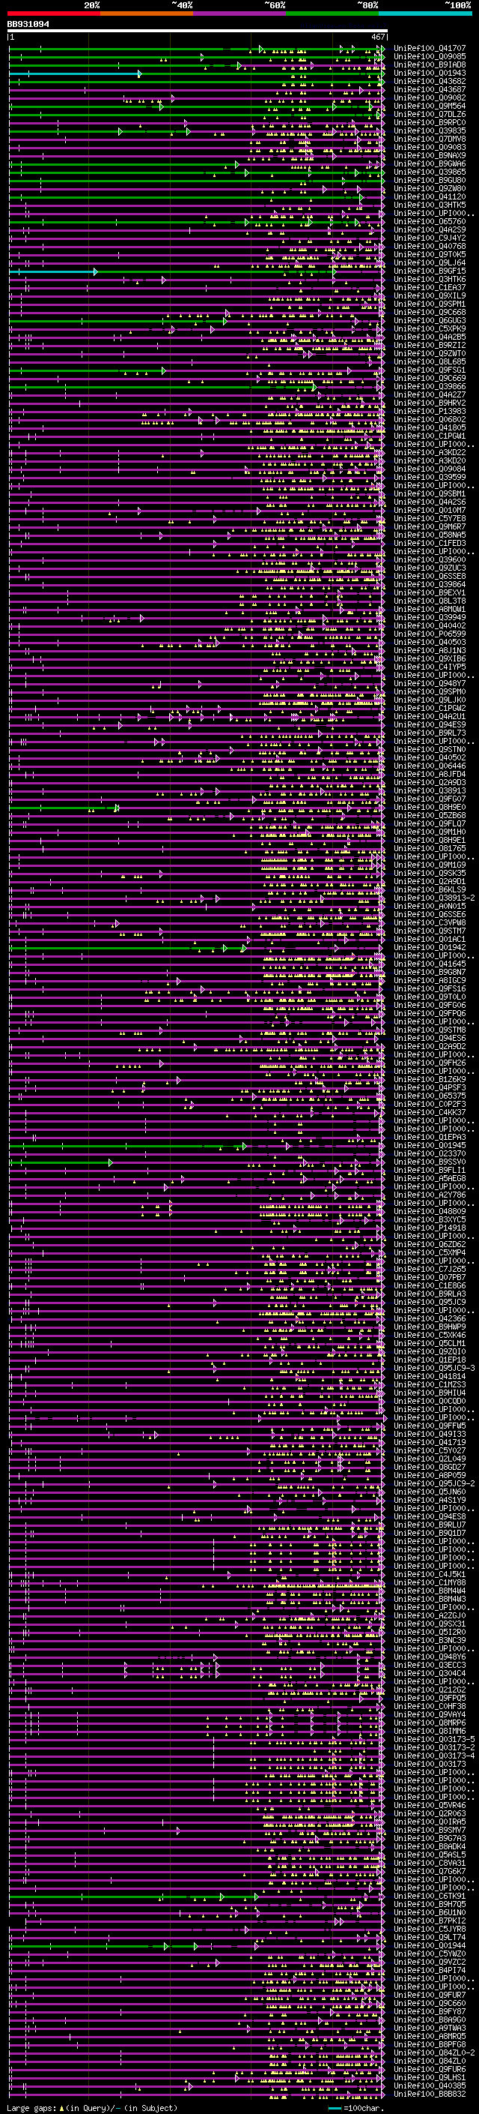
Task: Select hit UniRef100_B4PI74
Action: click(x=430, y=1969)
